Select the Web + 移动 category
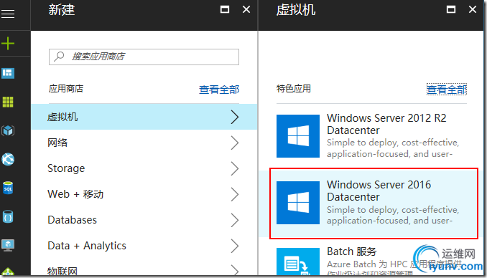487x278 pixels. tap(144, 194)
